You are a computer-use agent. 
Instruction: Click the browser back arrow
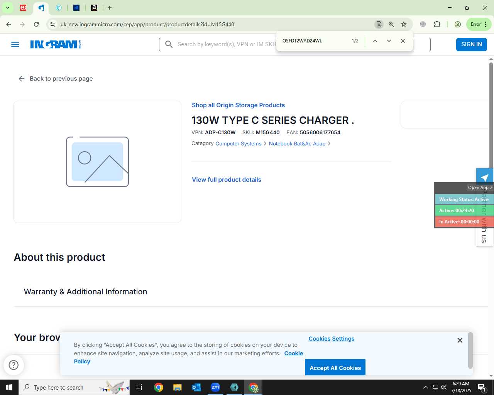click(x=8, y=24)
